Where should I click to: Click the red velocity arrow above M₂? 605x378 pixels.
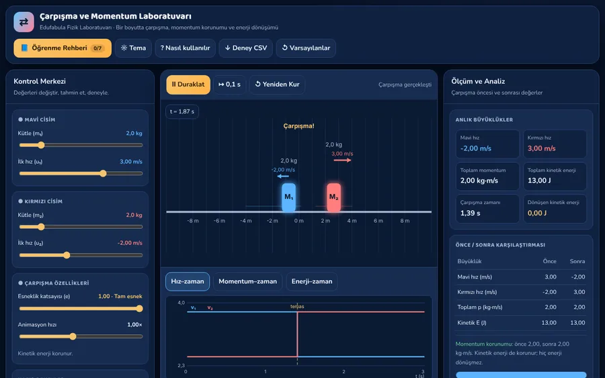(342, 160)
